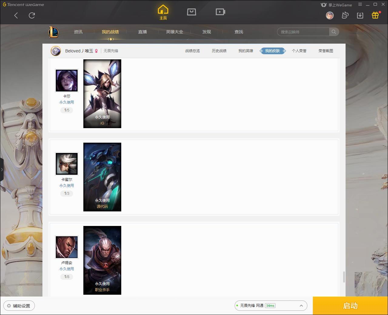Expand the collapsed left side panel arrow
Image resolution: width=388 pixels, height=315 pixels.
click(2, 170)
